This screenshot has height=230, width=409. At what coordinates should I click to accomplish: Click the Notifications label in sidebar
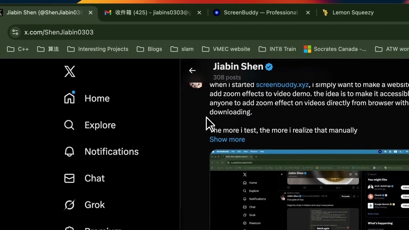112,151
